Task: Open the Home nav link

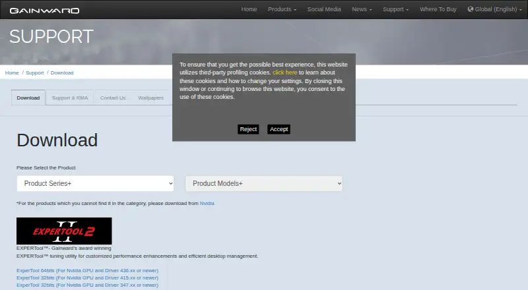Action: coord(249,9)
